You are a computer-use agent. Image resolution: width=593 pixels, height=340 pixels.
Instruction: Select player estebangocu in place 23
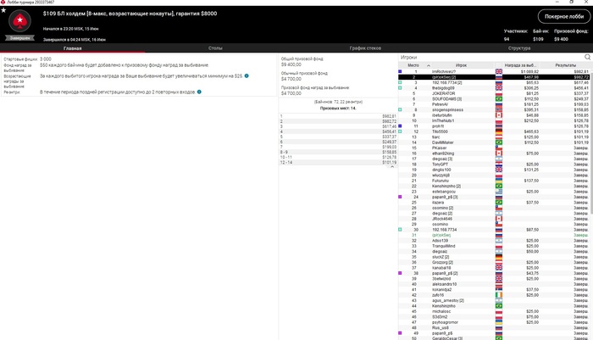494,192
